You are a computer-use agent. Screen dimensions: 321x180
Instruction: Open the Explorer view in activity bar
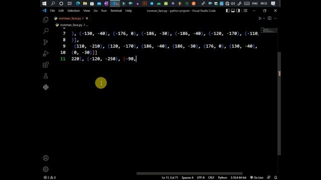46,19
